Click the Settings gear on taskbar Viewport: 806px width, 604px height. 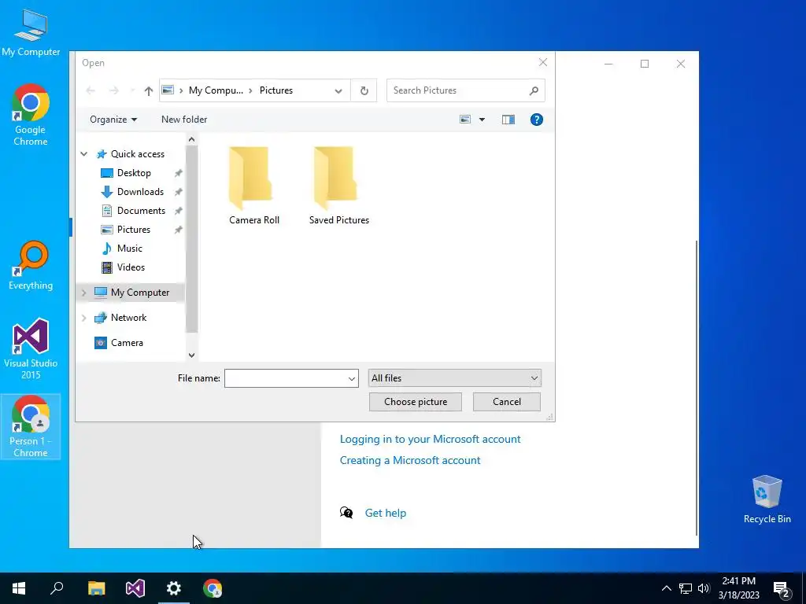(x=174, y=588)
